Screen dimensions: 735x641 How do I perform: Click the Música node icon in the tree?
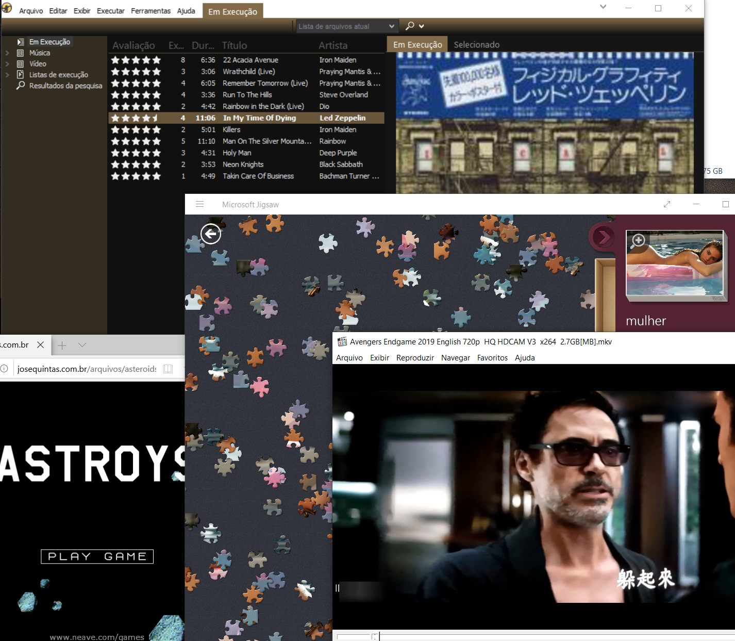click(x=21, y=53)
